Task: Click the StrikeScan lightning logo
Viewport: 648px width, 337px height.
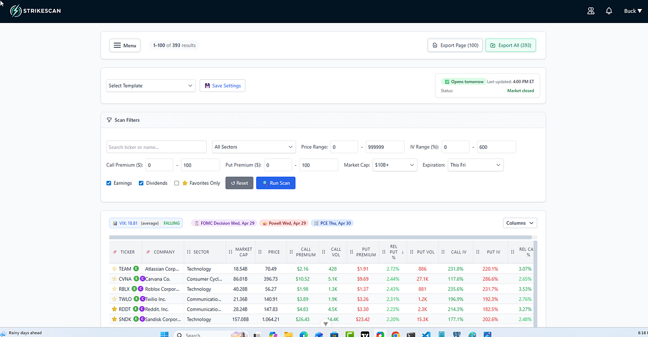Action: [16, 11]
